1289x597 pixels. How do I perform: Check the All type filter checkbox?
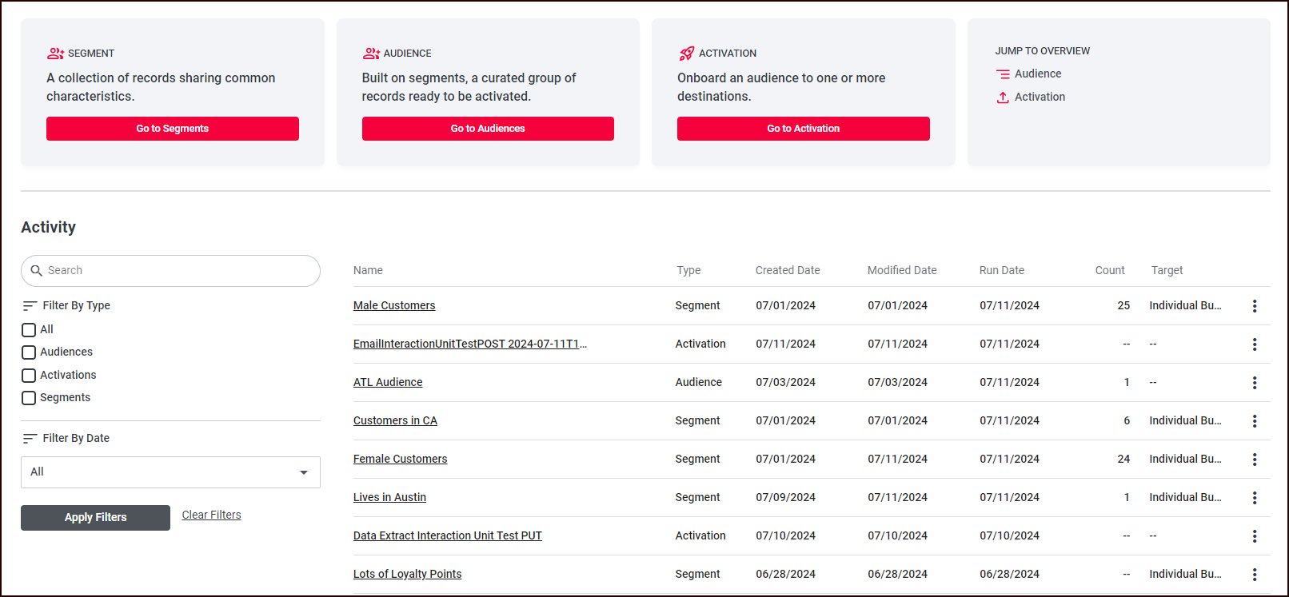point(29,330)
